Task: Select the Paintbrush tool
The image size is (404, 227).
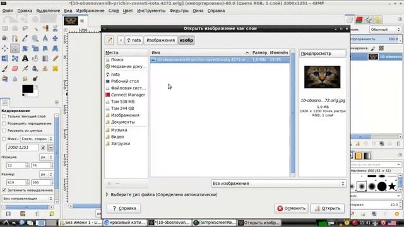Action: pyautogui.click(x=5, y=69)
